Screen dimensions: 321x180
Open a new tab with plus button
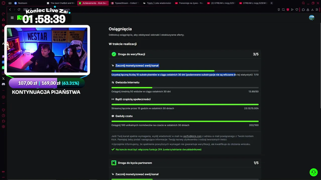[272, 3]
